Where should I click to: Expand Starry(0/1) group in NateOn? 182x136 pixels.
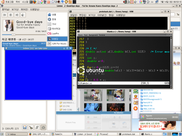click(146, 103)
